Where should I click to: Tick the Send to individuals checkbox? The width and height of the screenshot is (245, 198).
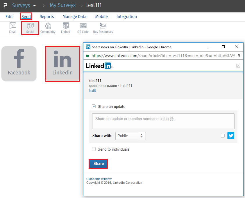click(94, 149)
